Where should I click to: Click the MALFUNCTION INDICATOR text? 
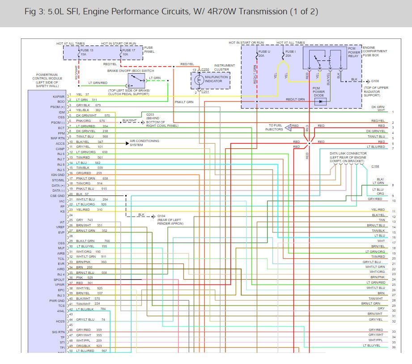tap(216, 79)
